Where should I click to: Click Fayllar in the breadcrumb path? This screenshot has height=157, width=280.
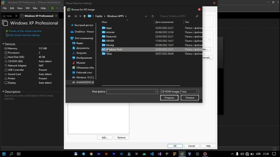(x=99, y=16)
